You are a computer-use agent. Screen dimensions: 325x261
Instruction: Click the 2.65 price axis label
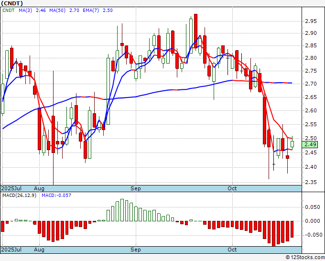311,97
